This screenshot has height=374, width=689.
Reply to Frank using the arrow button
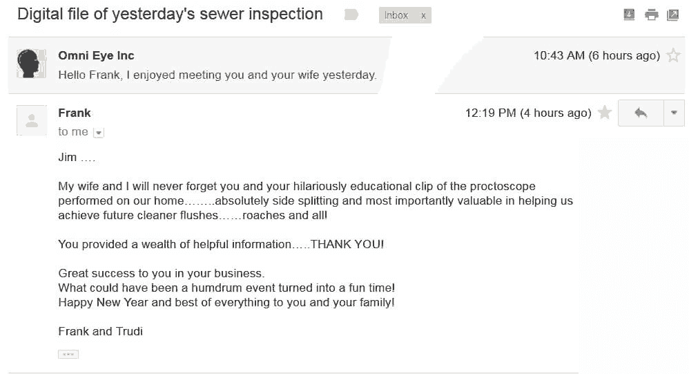coord(641,113)
